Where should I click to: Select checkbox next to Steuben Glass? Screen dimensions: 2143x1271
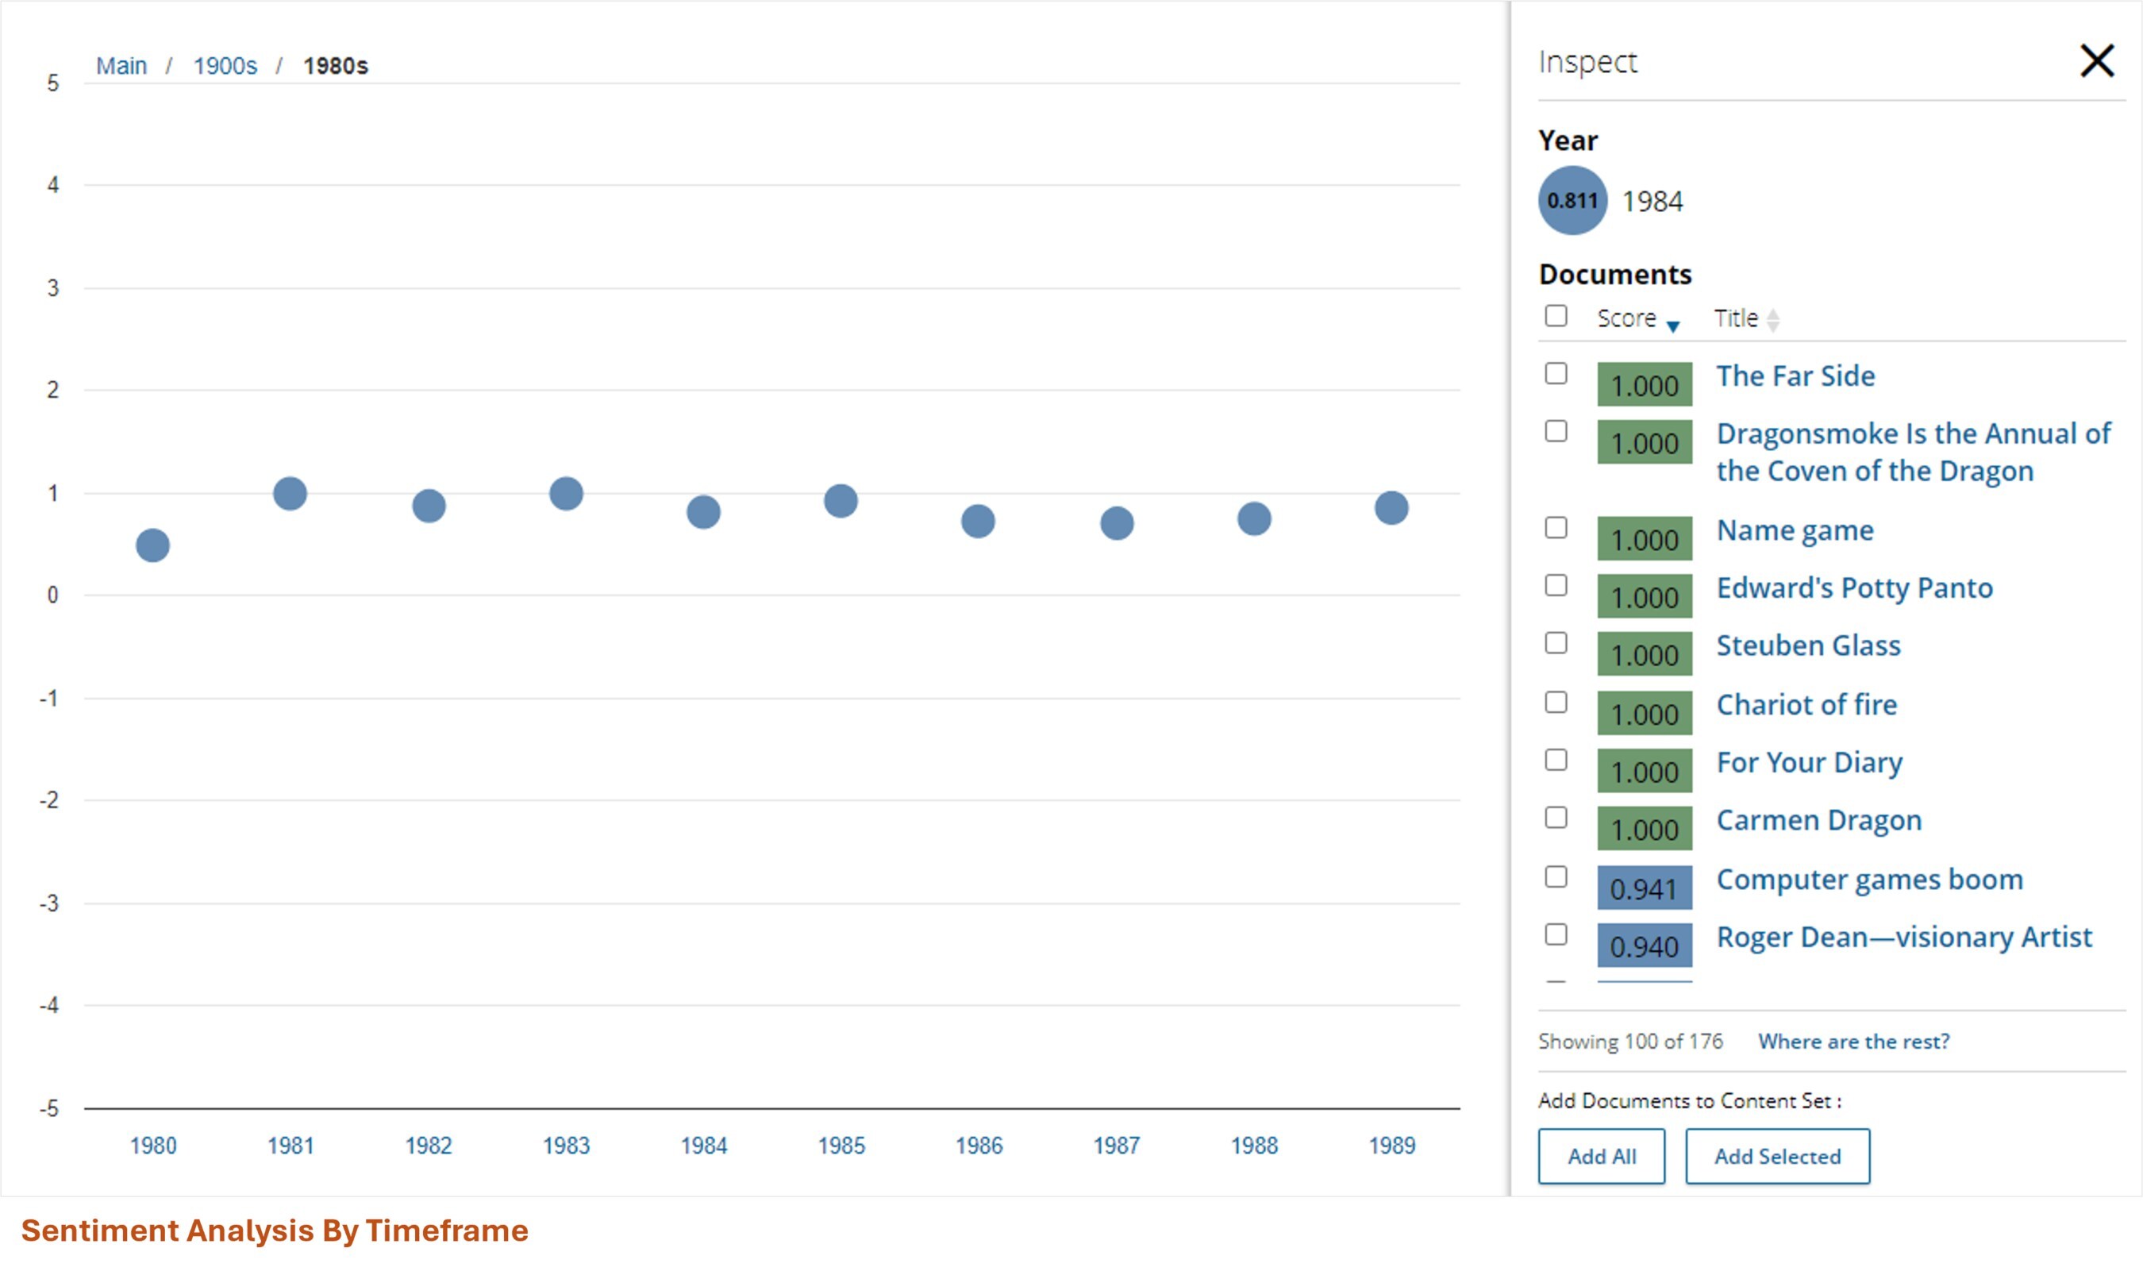click(x=1556, y=643)
